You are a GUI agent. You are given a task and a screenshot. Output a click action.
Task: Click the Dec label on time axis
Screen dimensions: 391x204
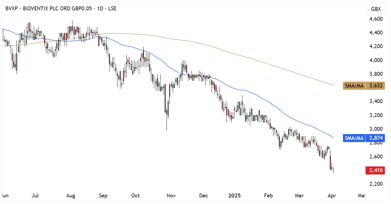[204, 196]
